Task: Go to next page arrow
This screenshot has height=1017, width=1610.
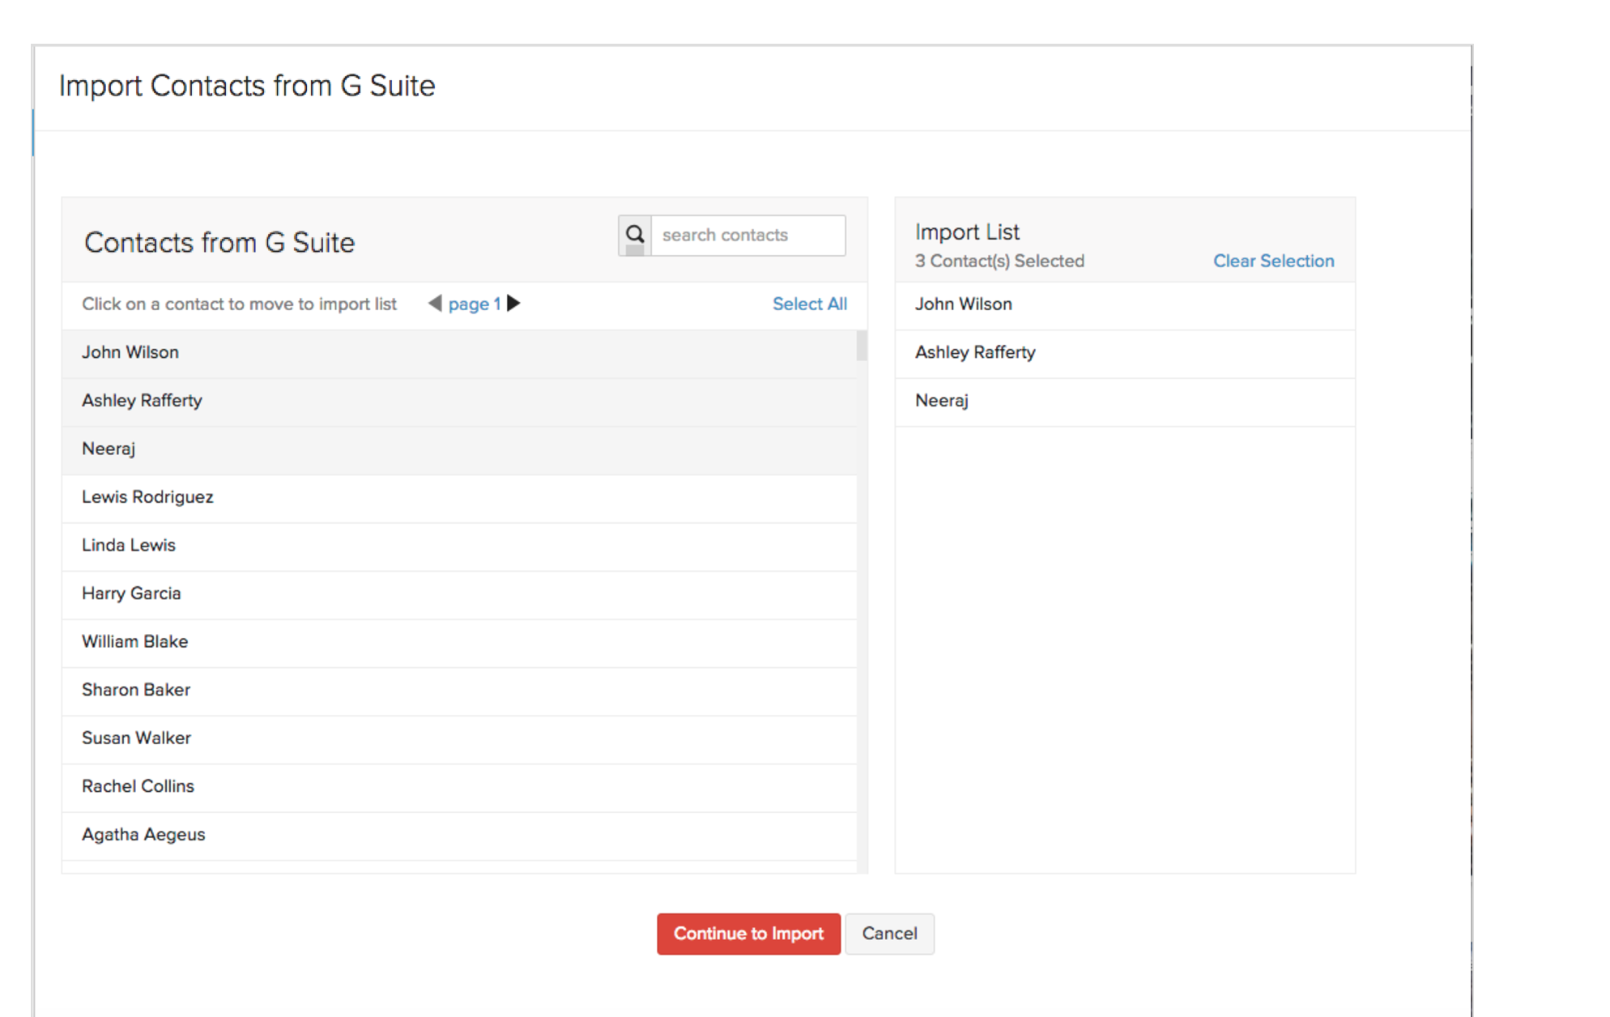Action: (513, 304)
